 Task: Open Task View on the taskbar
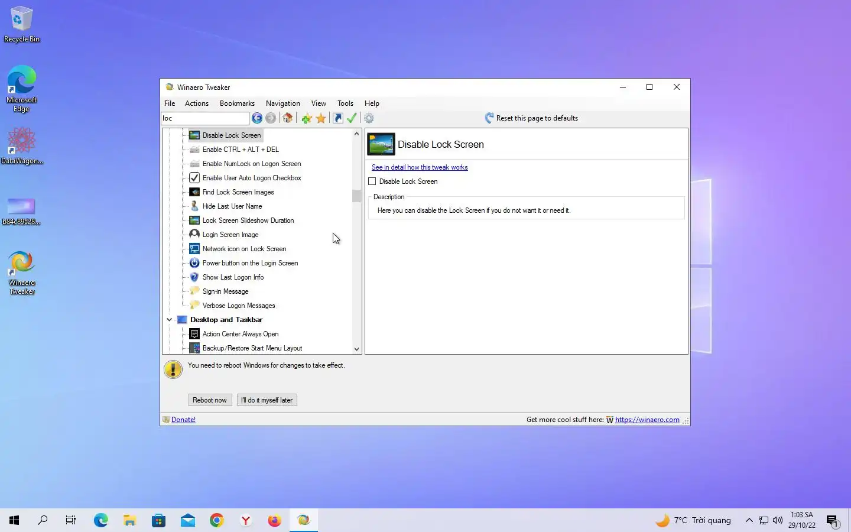point(71,520)
